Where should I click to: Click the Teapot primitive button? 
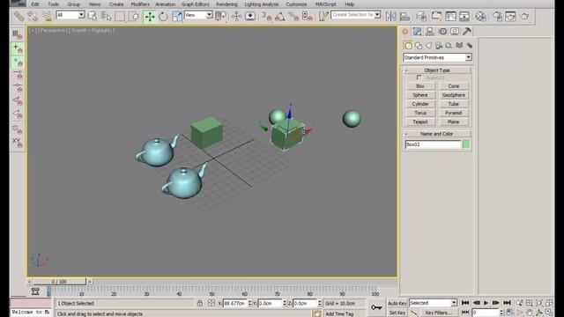[x=420, y=122]
